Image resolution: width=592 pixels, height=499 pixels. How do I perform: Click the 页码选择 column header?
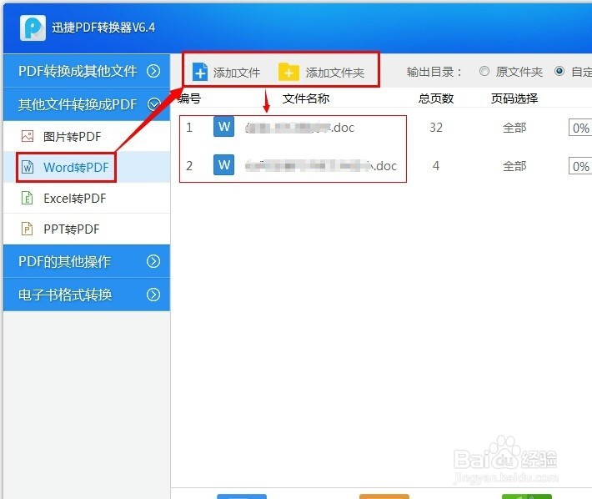(514, 98)
